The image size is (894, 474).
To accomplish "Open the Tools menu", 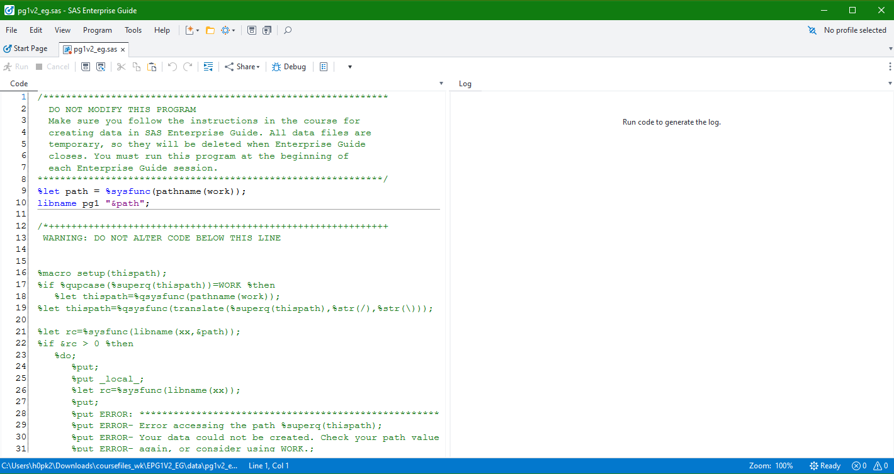I will pyautogui.click(x=133, y=30).
